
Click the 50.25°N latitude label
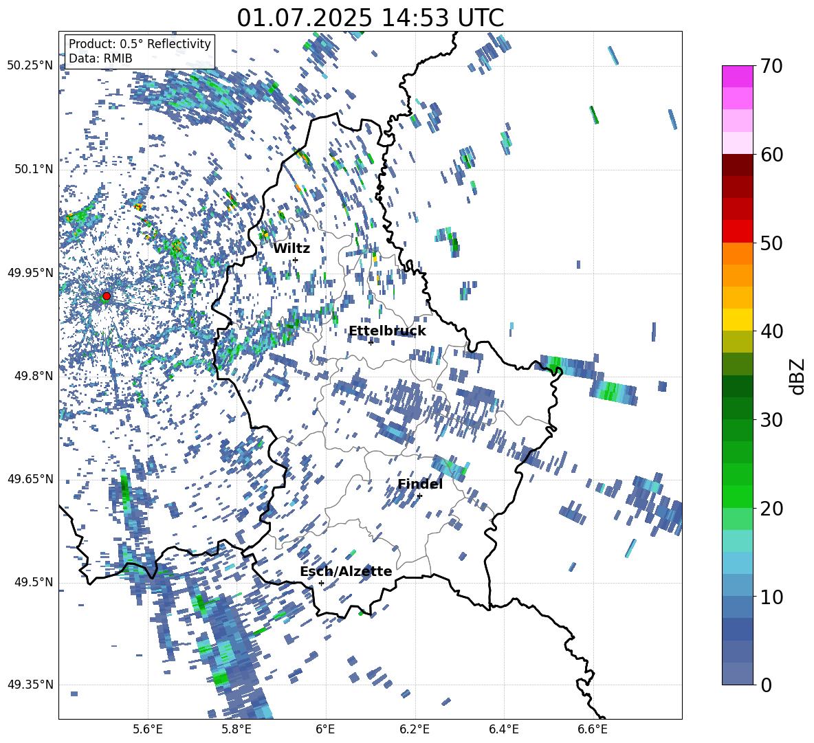click(30, 66)
